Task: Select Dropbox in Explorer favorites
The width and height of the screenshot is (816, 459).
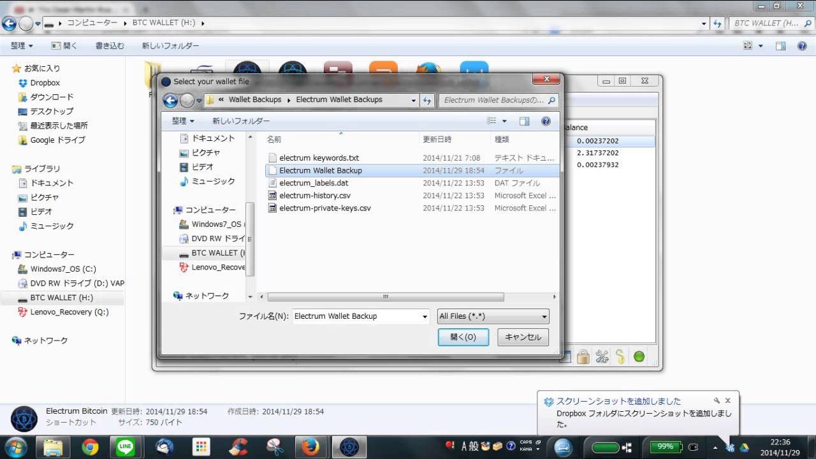Action: click(x=45, y=83)
